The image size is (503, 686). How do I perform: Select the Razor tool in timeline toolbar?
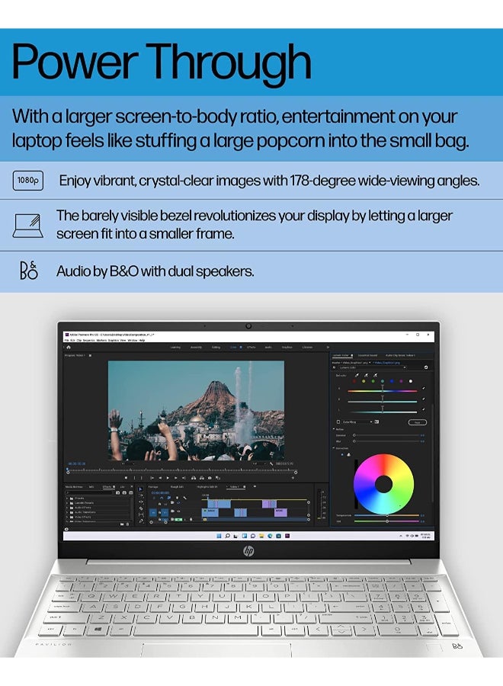pos(141,508)
